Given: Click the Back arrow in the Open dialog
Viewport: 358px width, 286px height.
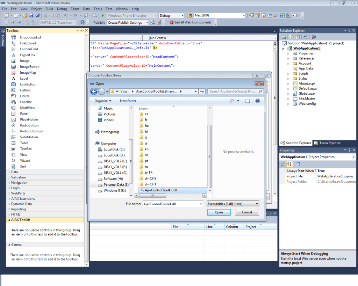Looking at the screenshot, I should click(x=94, y=91).
